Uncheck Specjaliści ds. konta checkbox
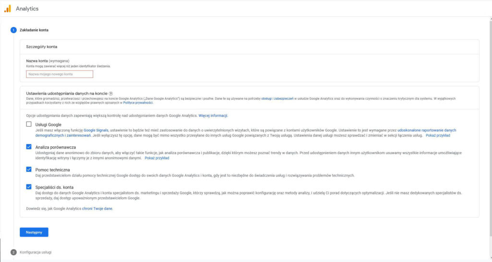 pyautogui.click(x=29, y=187)
